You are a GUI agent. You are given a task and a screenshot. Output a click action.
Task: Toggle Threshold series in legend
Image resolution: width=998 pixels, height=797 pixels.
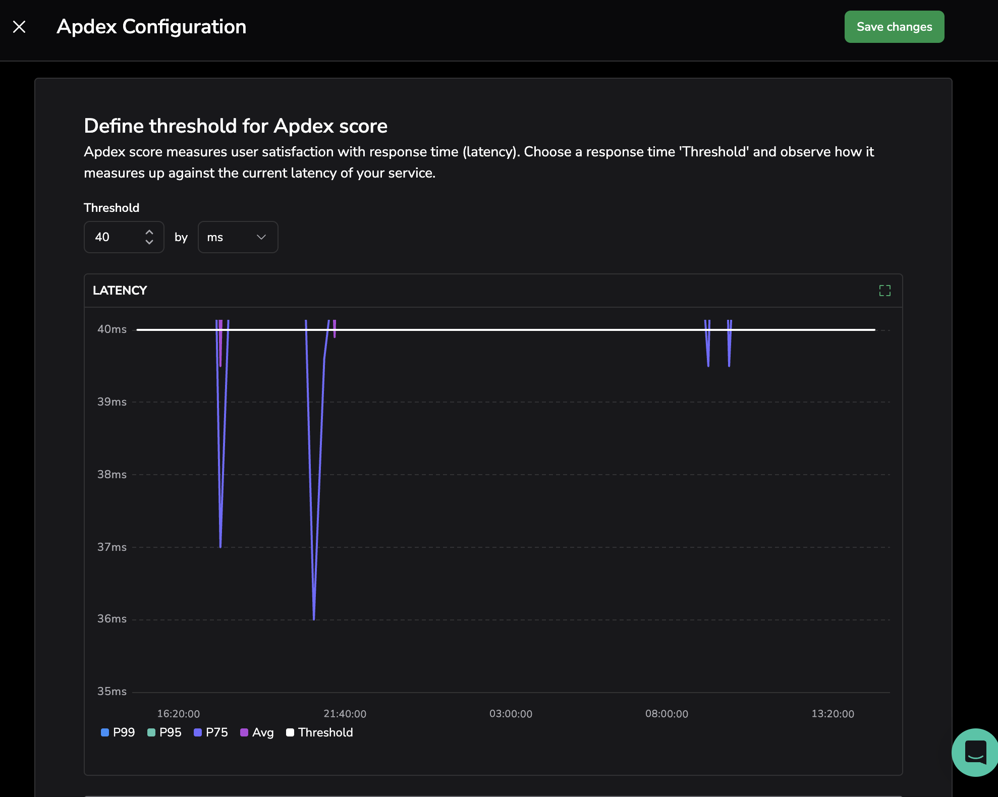325,732
